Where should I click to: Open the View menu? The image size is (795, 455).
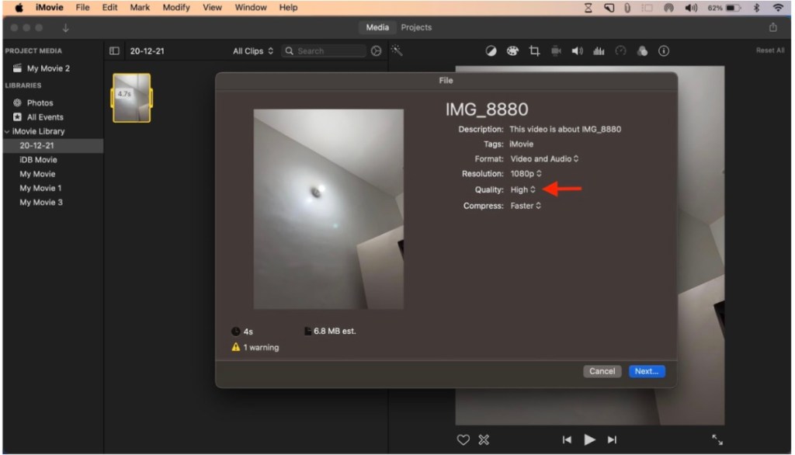tap(212, 8)
